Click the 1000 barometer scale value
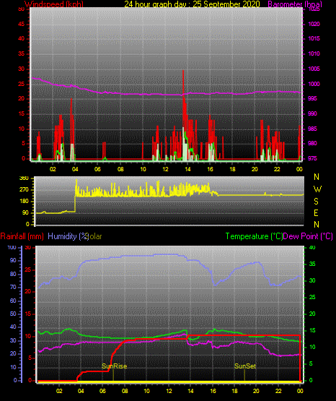Screen dimensions: 336x401 (x=314, y=84)
